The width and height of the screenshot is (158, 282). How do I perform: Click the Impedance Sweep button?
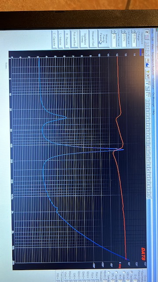coord(84,39)
